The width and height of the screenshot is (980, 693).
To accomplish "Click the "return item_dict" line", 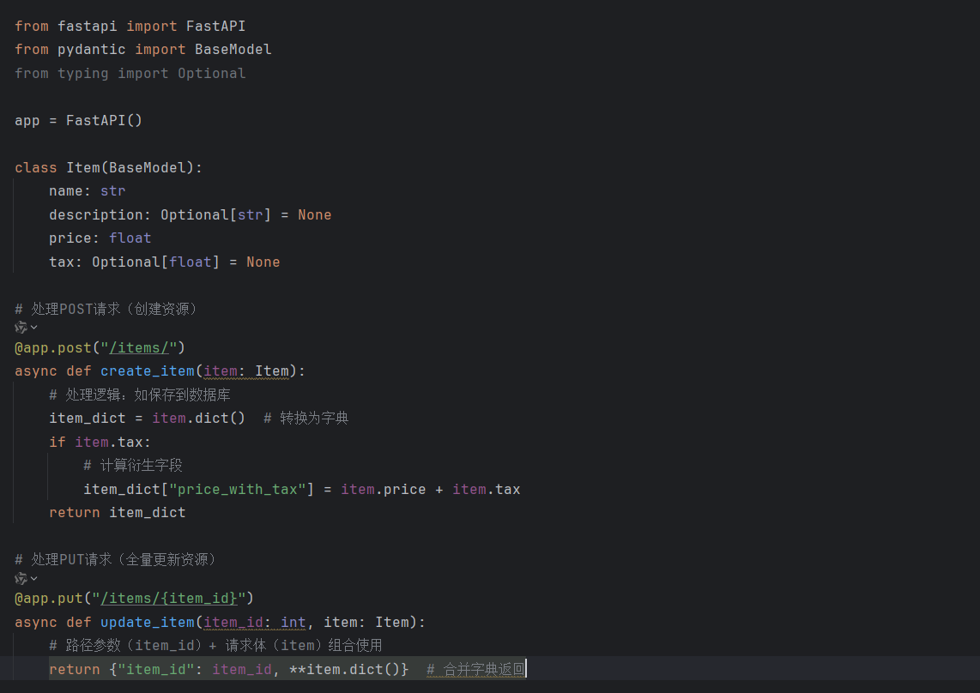I will (118, 512).
